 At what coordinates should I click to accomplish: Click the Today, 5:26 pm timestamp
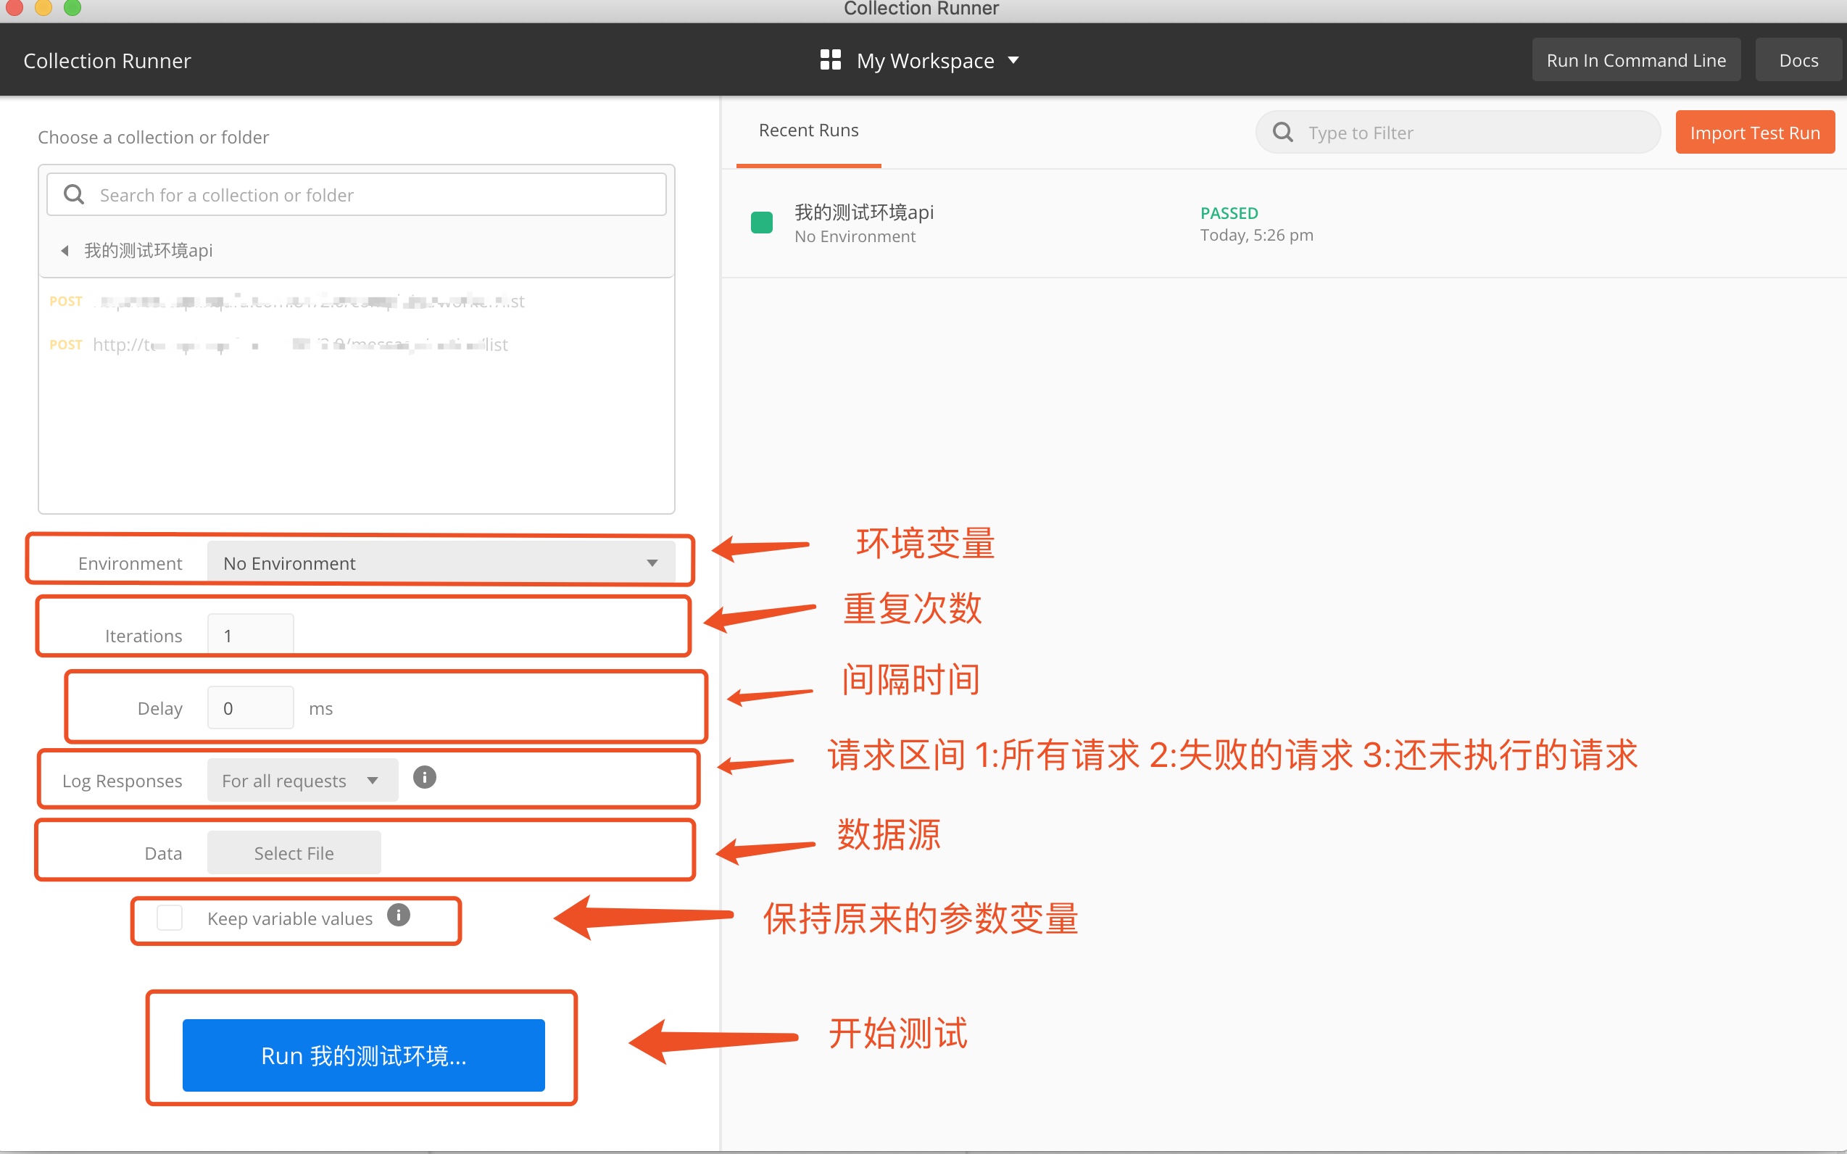[1256, 235]
